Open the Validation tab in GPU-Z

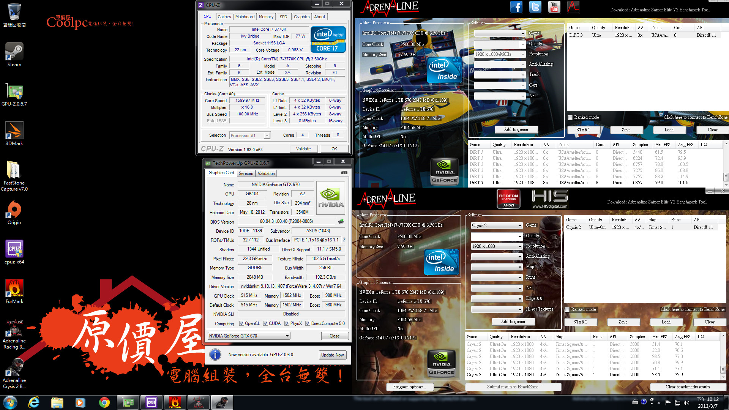(266, 173)
